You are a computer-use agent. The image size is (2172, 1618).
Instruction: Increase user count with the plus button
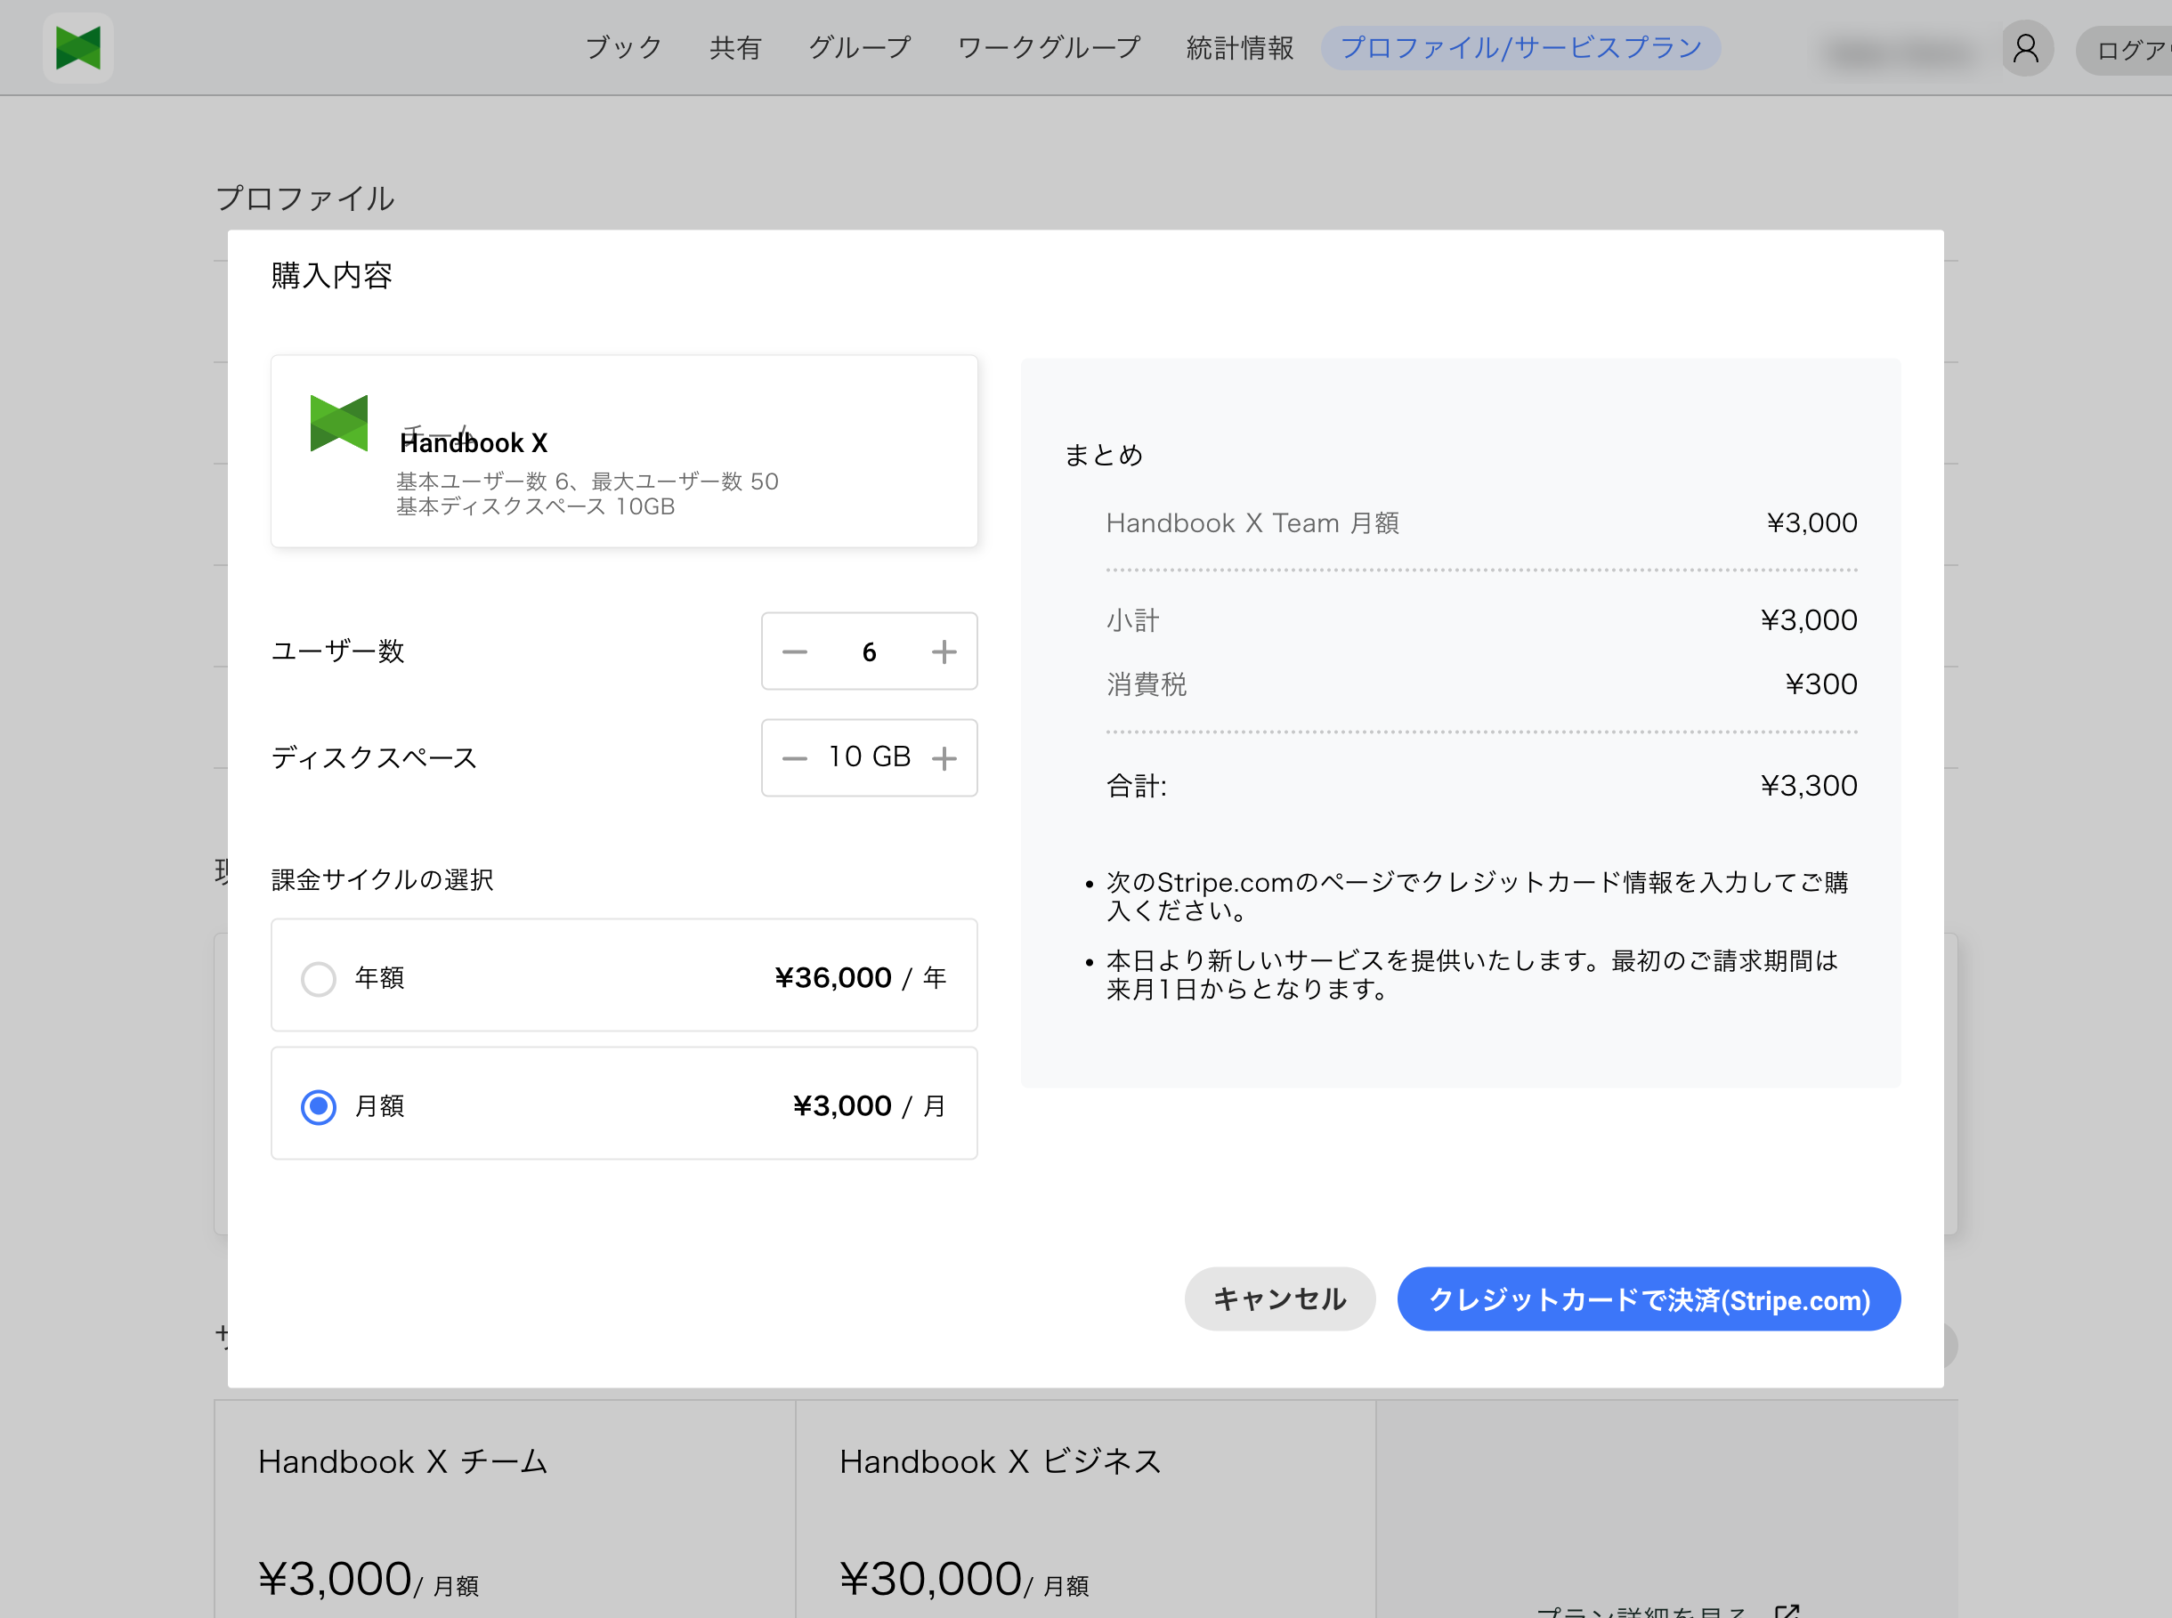(x=944, y=652)
